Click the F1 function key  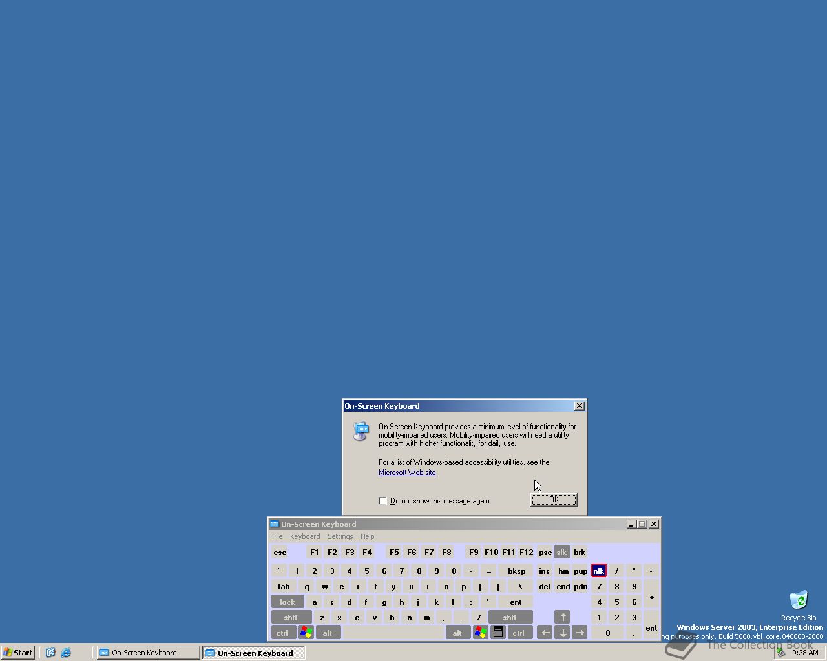coord(314,552)
